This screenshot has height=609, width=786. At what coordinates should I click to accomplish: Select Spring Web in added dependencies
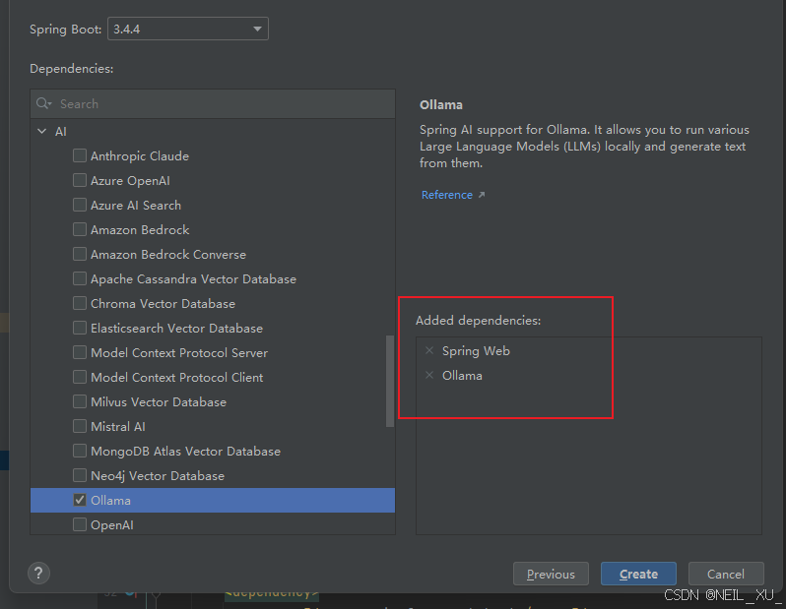(x=476, y=350)
